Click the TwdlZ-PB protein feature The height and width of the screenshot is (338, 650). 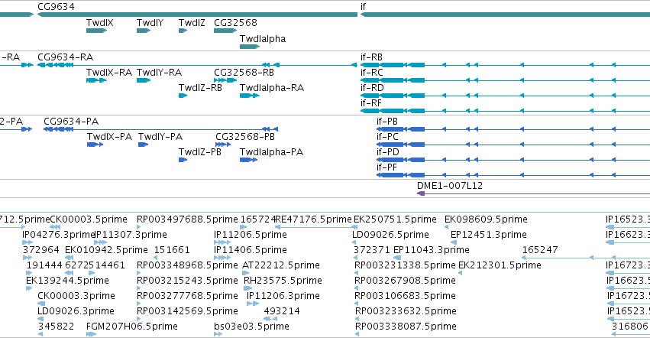point(183,160)
